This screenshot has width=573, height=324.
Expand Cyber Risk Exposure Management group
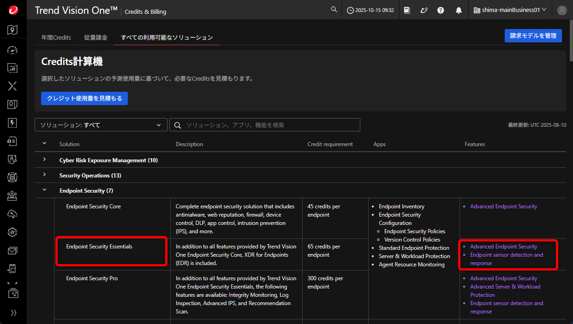[x=45, y=160]
